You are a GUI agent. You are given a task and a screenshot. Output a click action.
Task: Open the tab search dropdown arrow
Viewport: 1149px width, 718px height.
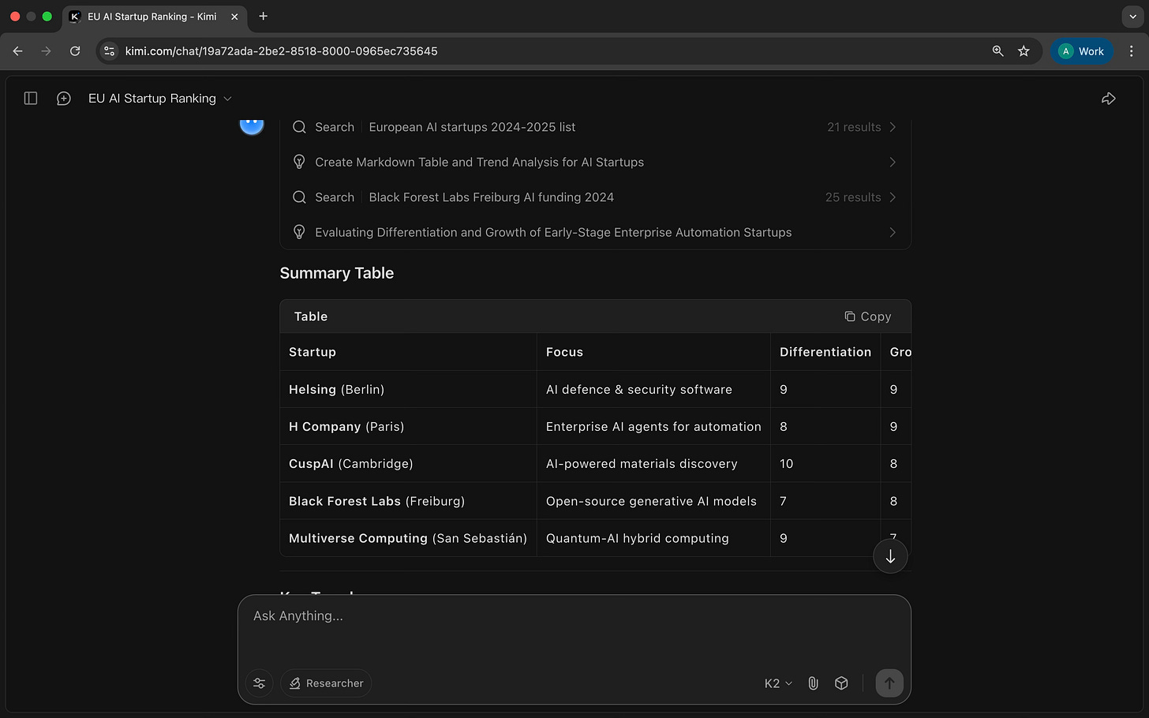(x=1132, y=17)
